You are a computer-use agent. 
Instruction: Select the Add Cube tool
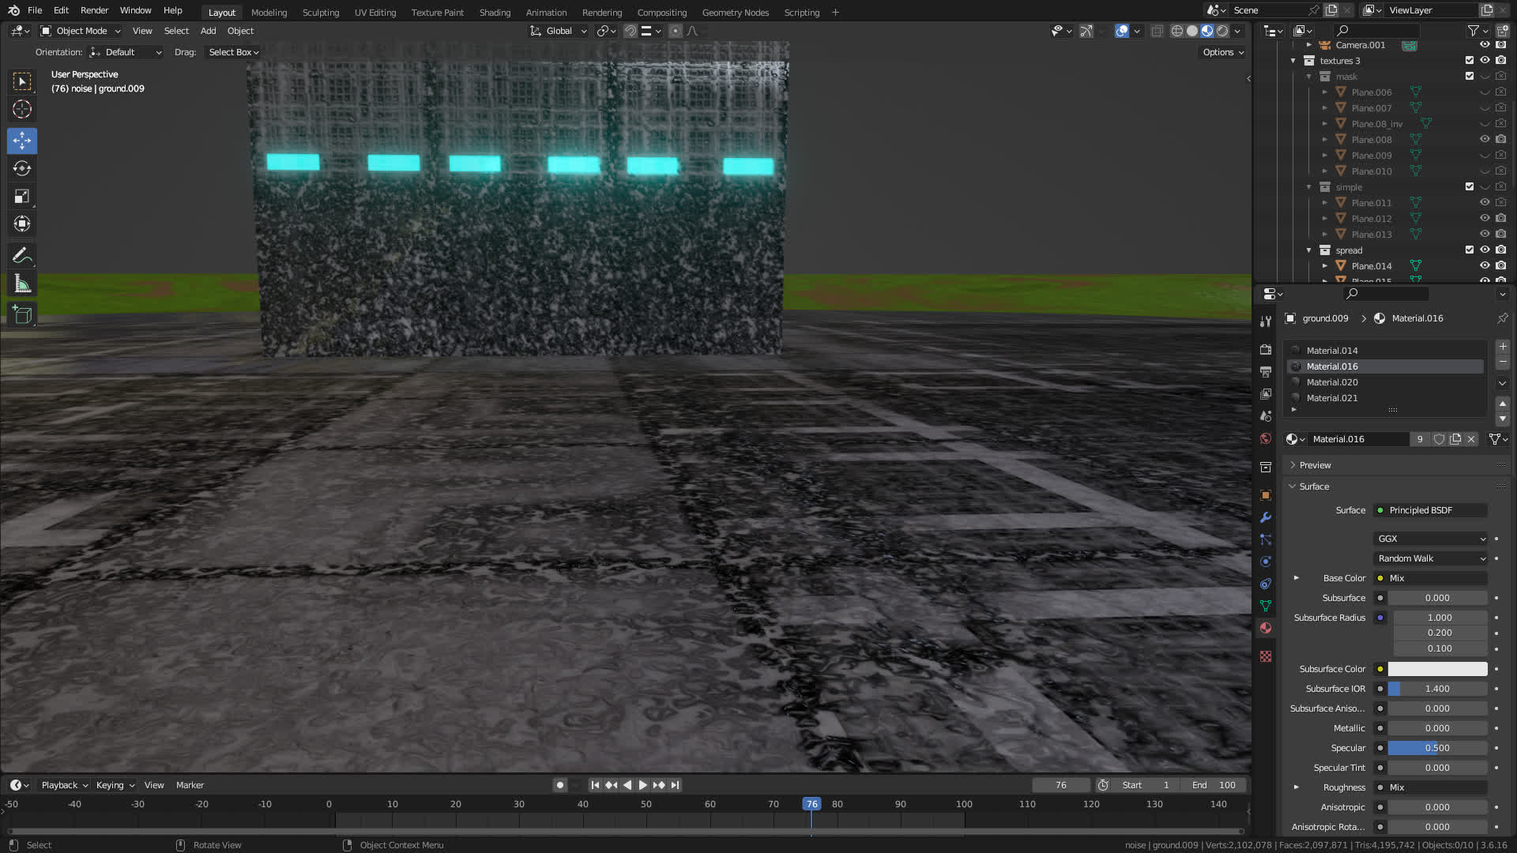(22, 315)
